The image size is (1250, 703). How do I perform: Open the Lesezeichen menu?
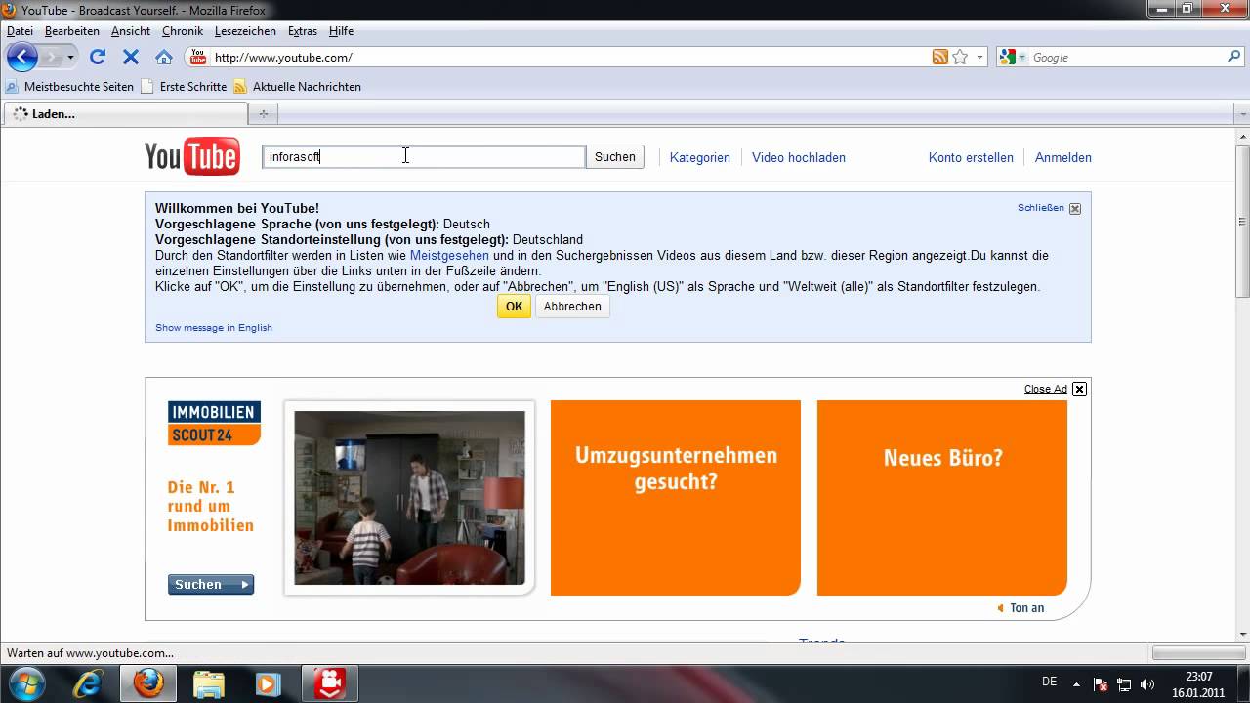click(x=245, y=31)
